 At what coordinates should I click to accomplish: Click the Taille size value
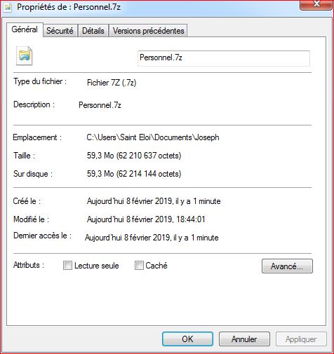pos(134,156)
